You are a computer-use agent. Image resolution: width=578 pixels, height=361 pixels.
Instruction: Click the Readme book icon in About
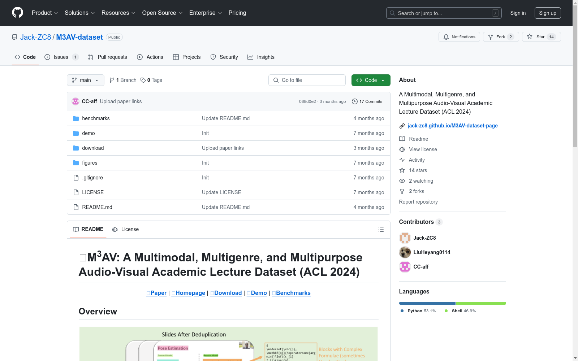(402, 139)
